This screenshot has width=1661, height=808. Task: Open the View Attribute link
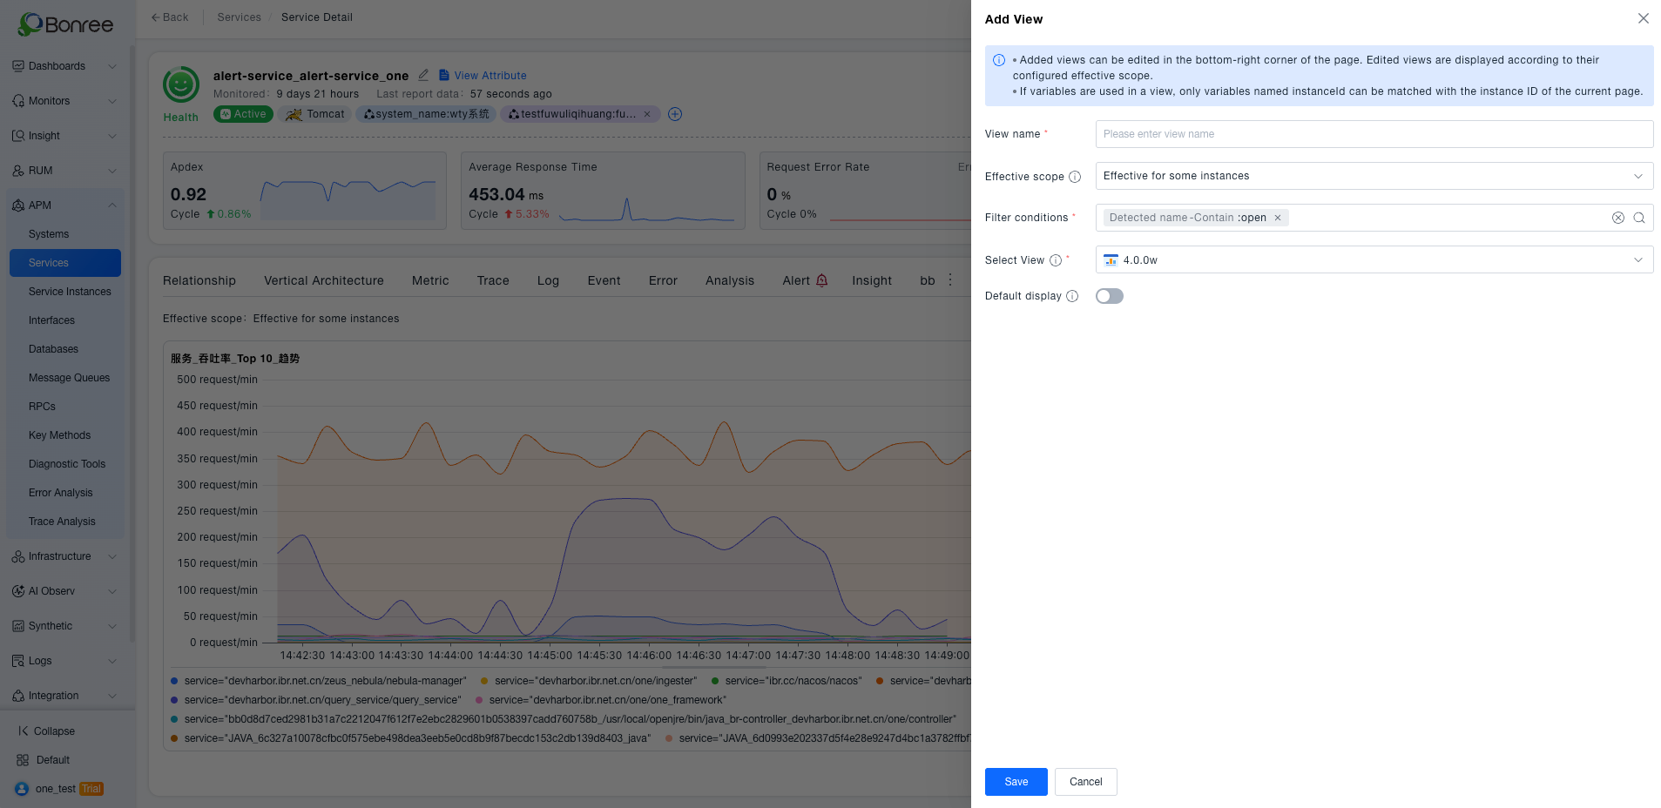click(x=483, y=76)
